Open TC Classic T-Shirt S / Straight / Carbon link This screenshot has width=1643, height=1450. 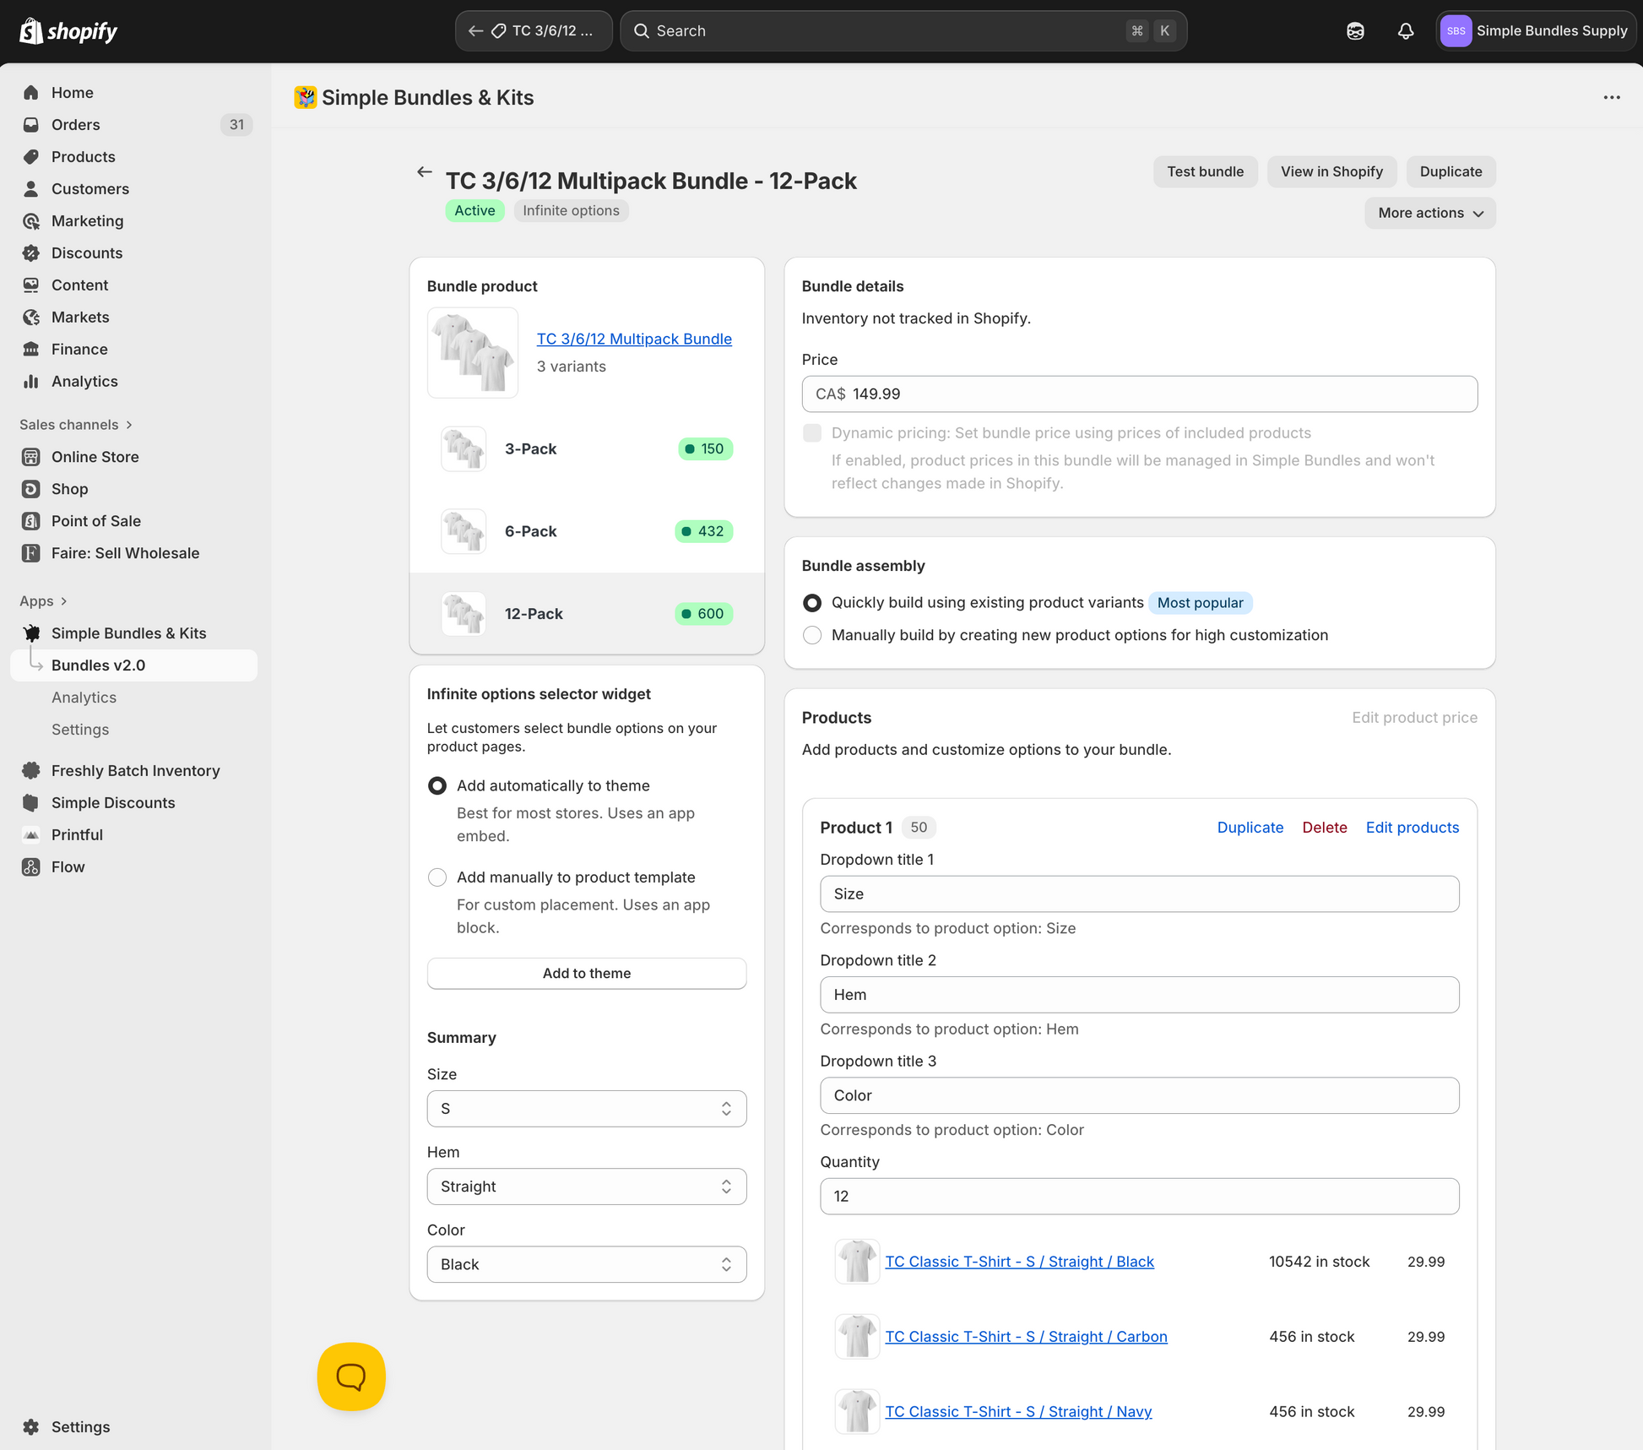tap(1026, 1337)
